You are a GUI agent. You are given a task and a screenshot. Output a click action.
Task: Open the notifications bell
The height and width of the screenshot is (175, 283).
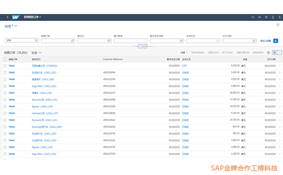[273, 17]
